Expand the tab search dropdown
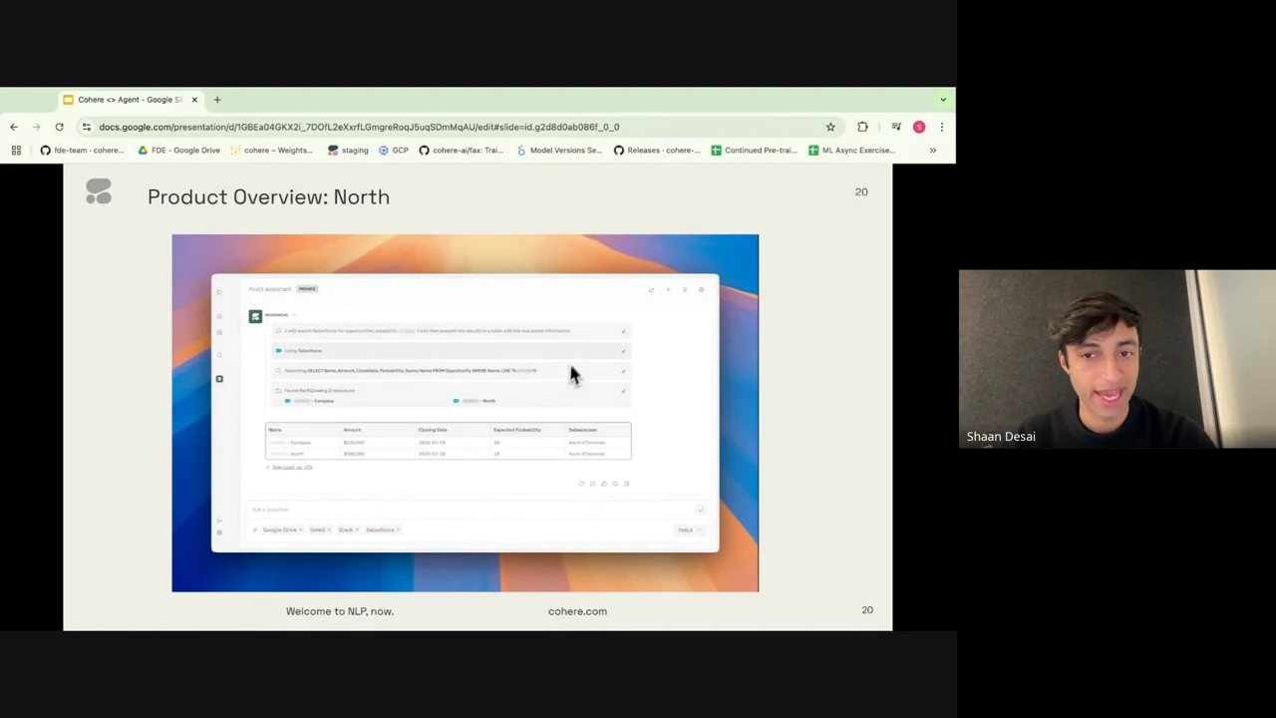 pyautogui.click(x=943, y=100)
